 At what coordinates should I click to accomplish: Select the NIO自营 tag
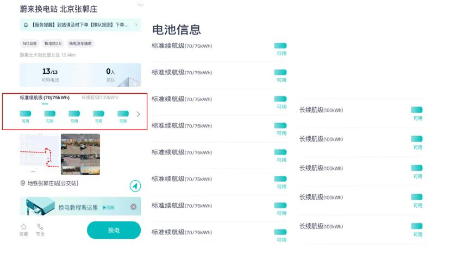29,43
